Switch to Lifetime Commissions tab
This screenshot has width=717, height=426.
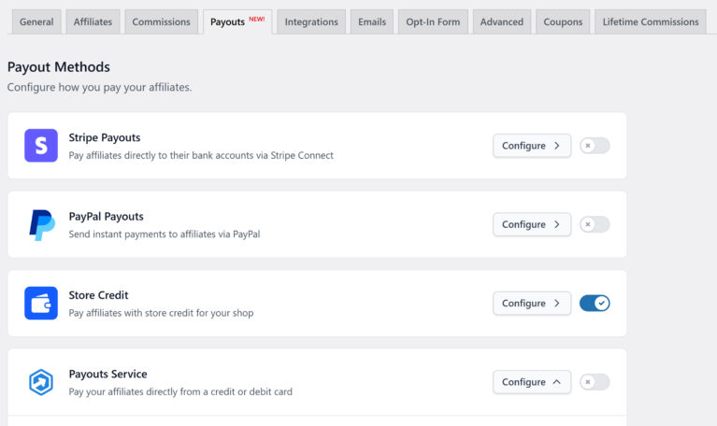pos(651,21)
